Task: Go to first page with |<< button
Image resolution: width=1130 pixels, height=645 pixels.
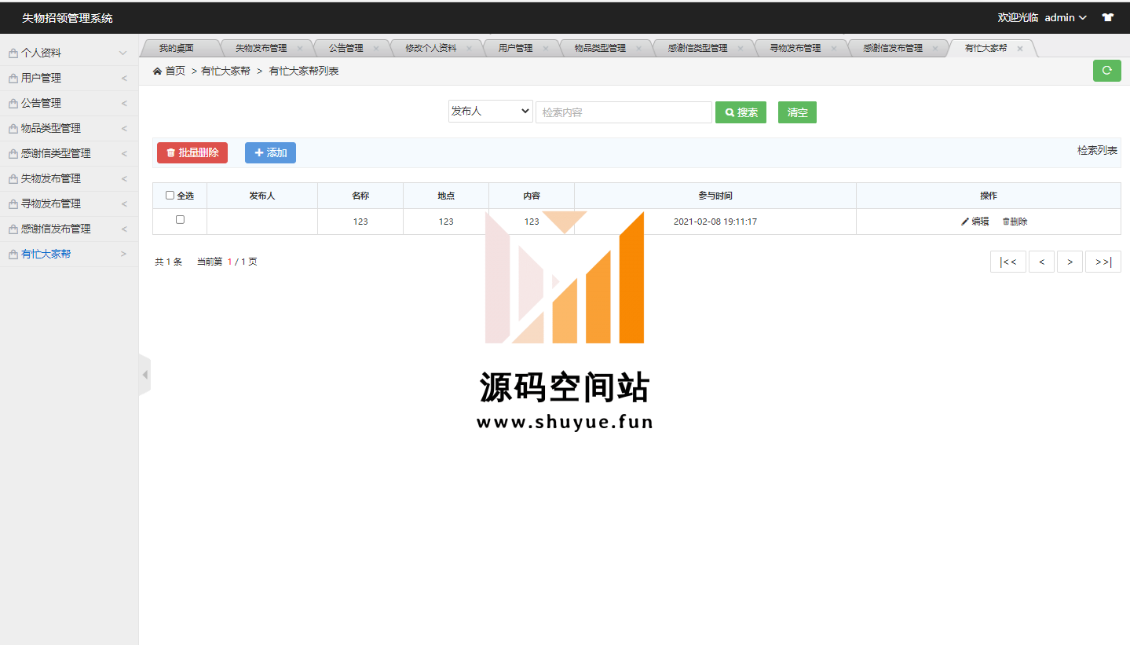Action: pos(1008,262)
